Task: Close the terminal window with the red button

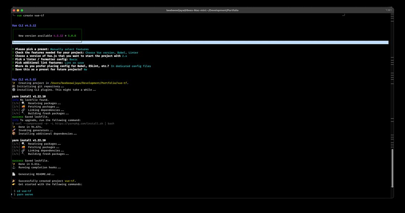Action: [14, 10]
